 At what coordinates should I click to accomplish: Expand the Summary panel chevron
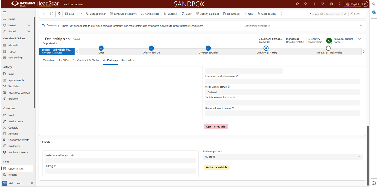361,26
